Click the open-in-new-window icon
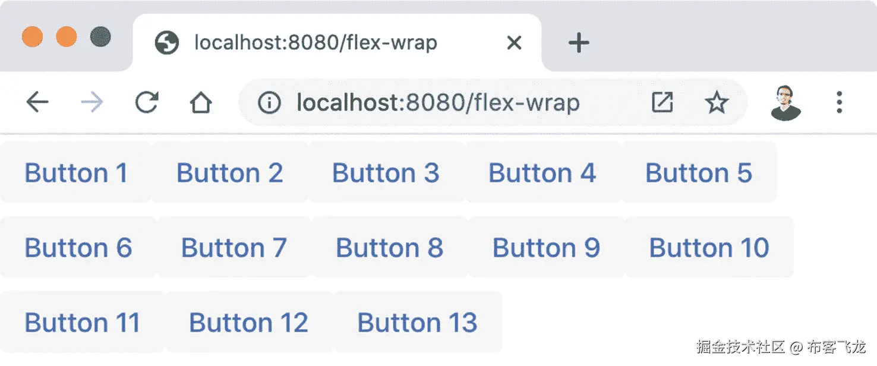 (x=662, y=103)
